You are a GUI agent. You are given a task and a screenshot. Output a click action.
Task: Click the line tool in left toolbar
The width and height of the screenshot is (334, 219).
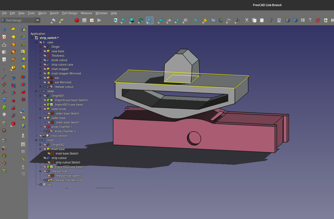(x=4, y=77)
